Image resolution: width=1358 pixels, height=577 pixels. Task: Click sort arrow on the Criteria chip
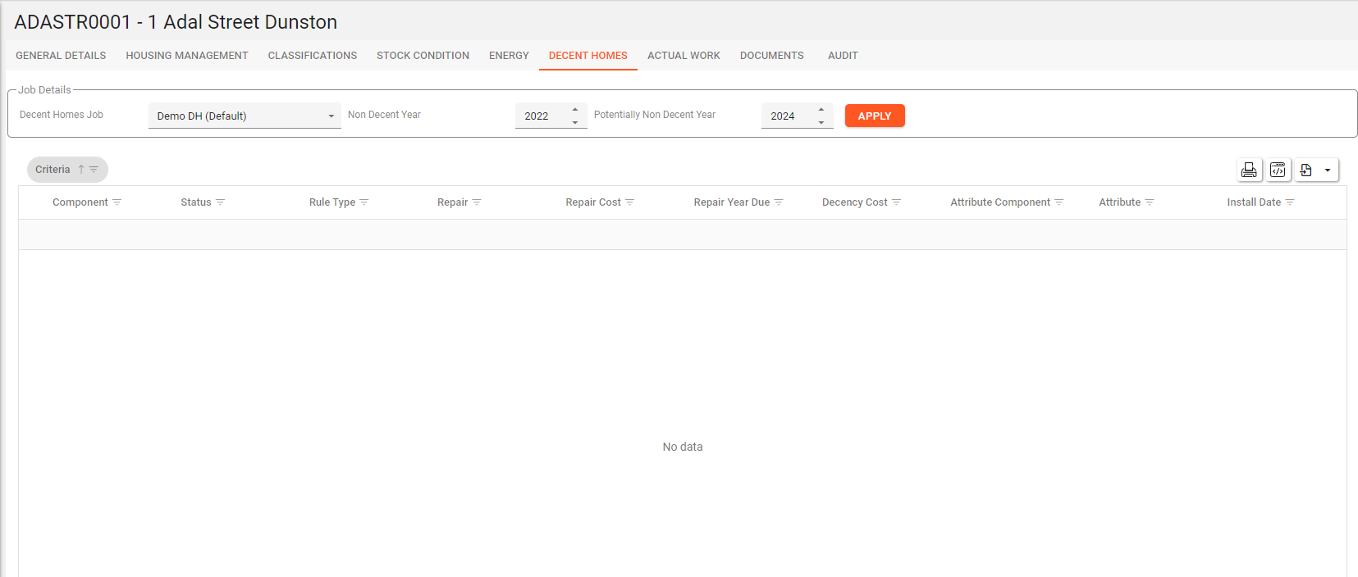point(81,170)
